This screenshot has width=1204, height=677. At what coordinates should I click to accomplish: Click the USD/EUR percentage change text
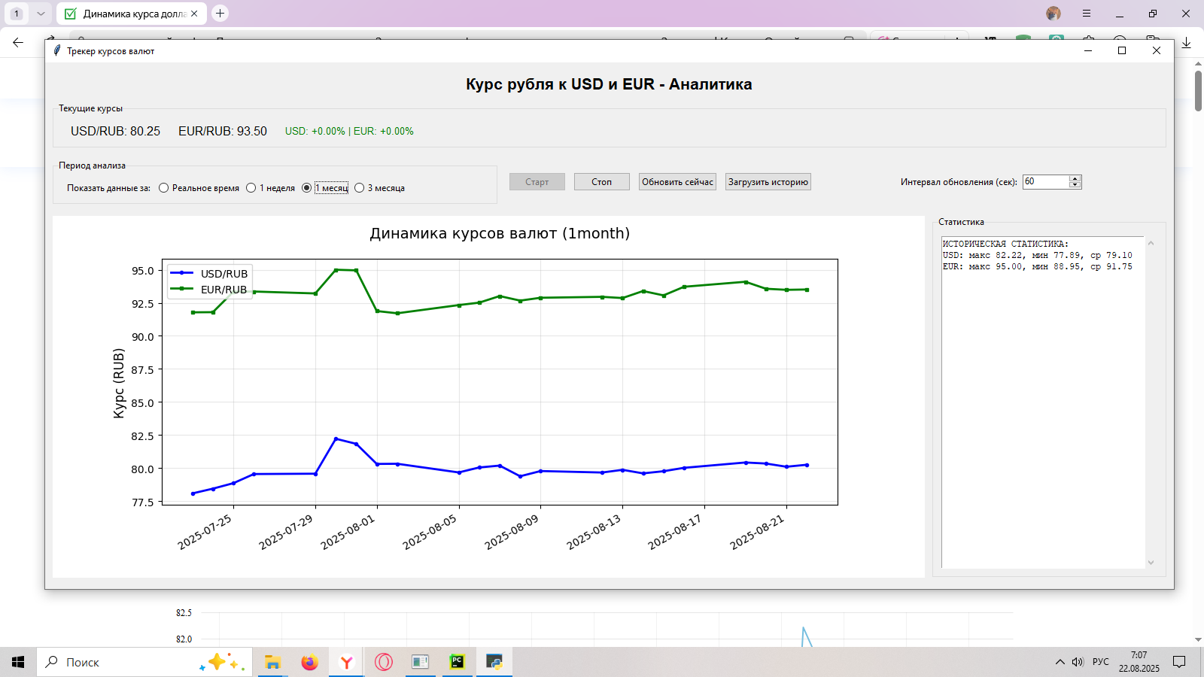point(349,131)
